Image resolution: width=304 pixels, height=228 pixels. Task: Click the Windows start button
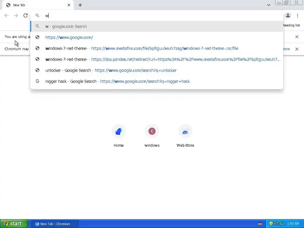point(14,224)
